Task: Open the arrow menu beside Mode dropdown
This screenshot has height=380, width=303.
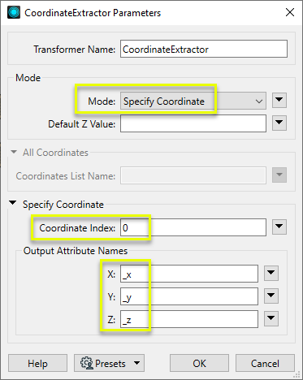Action: coord(279,101)
